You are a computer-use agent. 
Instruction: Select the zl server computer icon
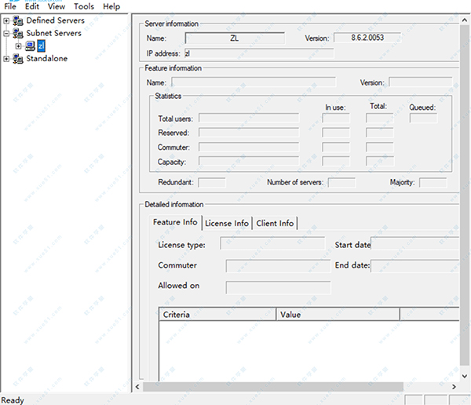(x=30, y=46)
